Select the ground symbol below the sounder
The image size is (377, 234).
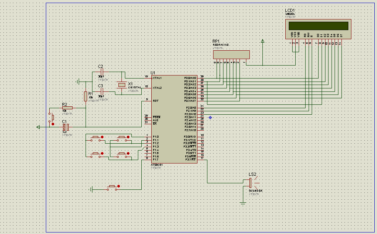243,203
